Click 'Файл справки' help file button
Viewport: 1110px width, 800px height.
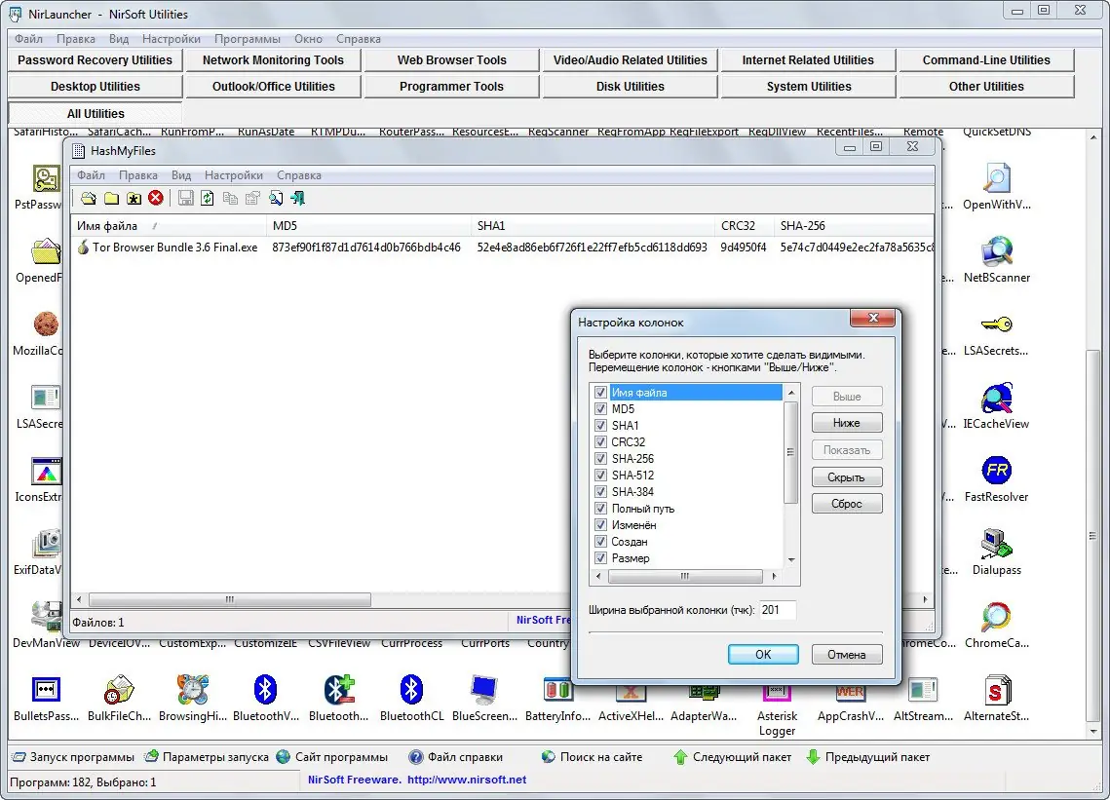(456, 757)
